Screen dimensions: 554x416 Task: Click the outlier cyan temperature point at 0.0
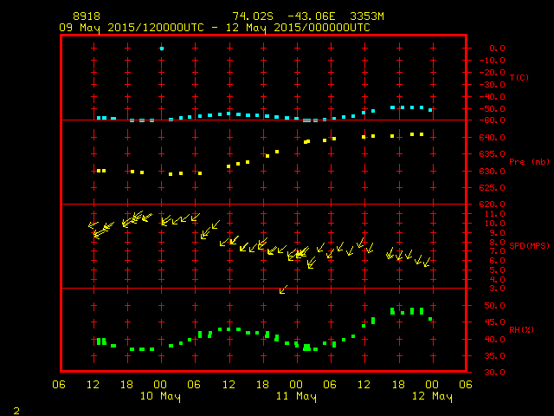pyautogui.click(x=162, y=49)
